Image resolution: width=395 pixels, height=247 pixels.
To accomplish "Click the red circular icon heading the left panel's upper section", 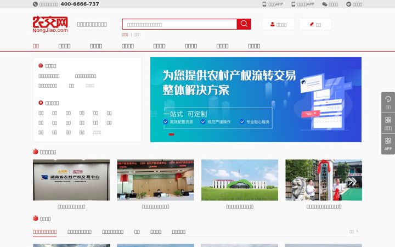I will point(41,65).
